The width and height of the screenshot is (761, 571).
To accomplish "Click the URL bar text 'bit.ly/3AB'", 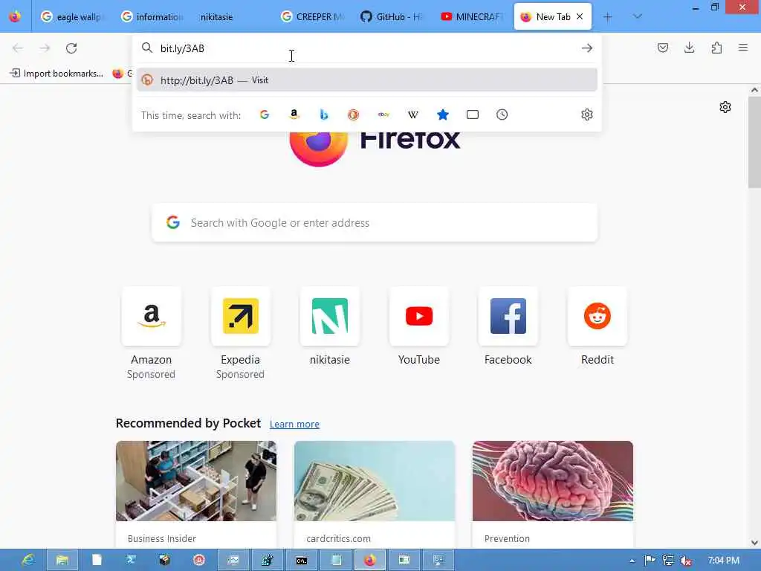I will point(183,48).
